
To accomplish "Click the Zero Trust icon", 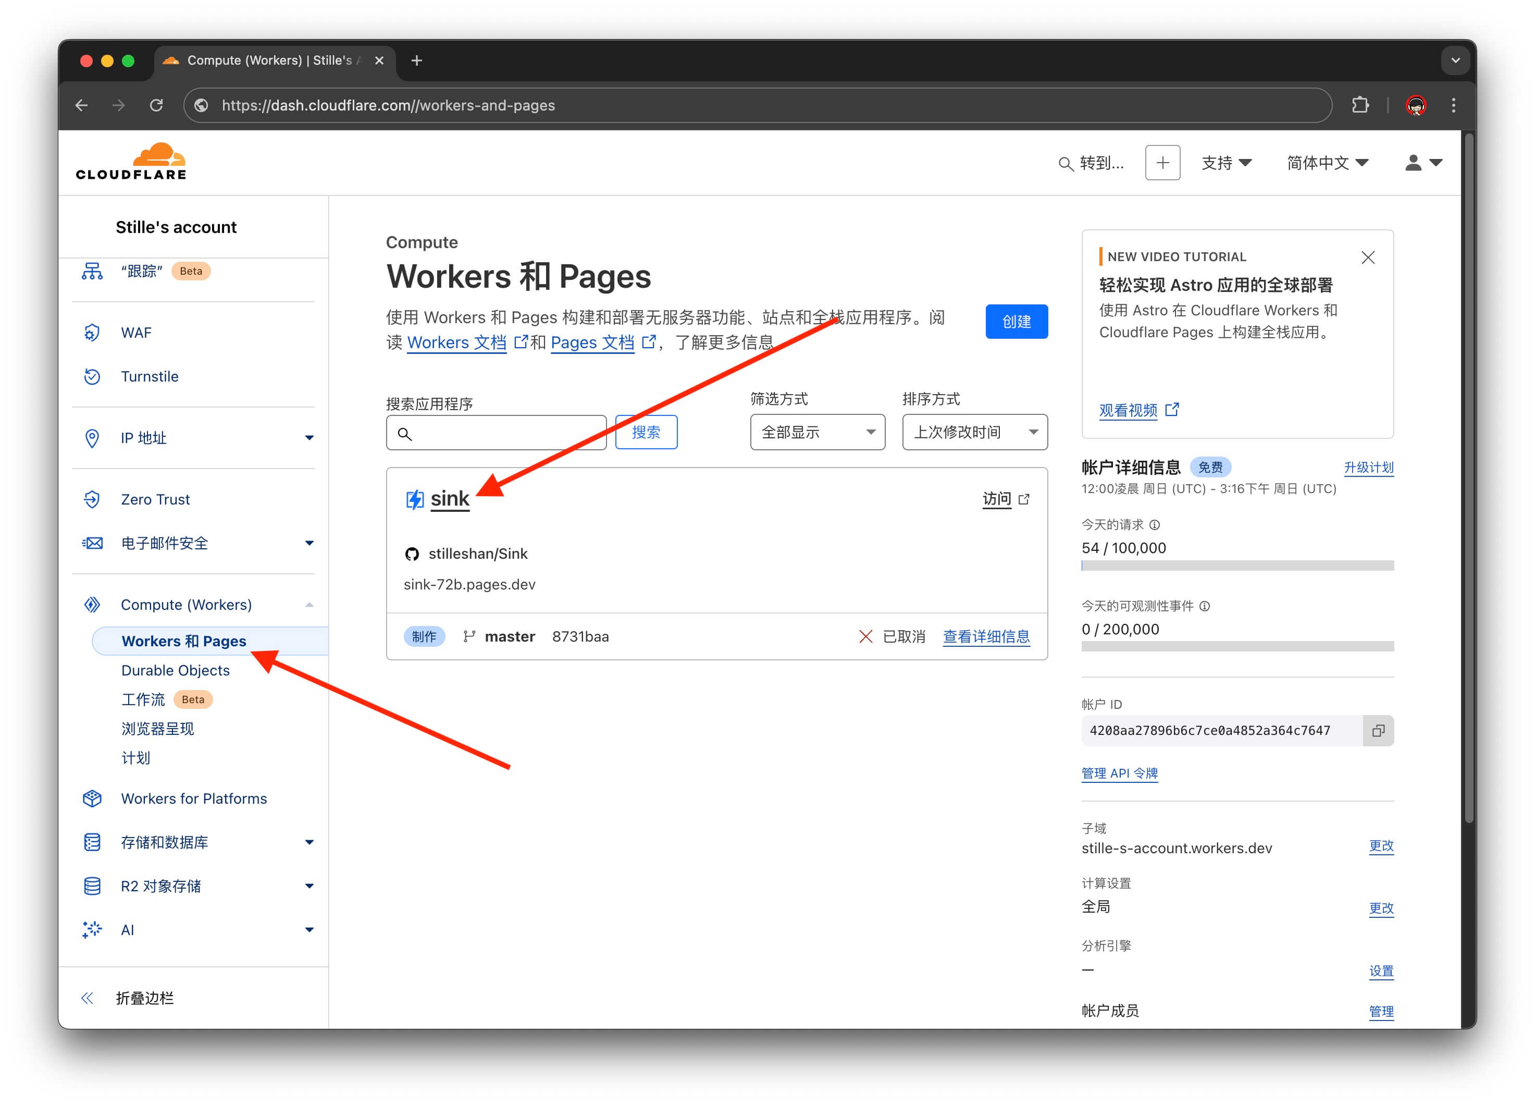I will (x=92, y=499).
